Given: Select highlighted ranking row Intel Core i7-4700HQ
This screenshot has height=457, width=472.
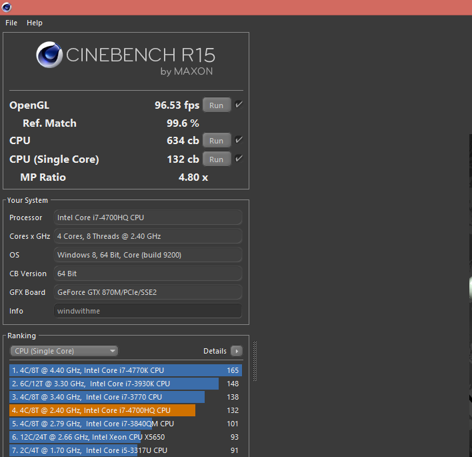Looking at the screenshot, I should pos(125,410).
